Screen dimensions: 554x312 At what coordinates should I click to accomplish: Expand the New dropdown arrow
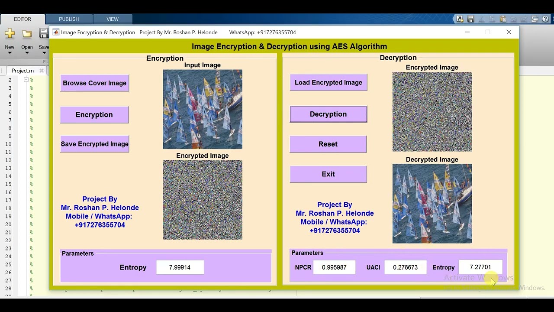click(10, 53)
